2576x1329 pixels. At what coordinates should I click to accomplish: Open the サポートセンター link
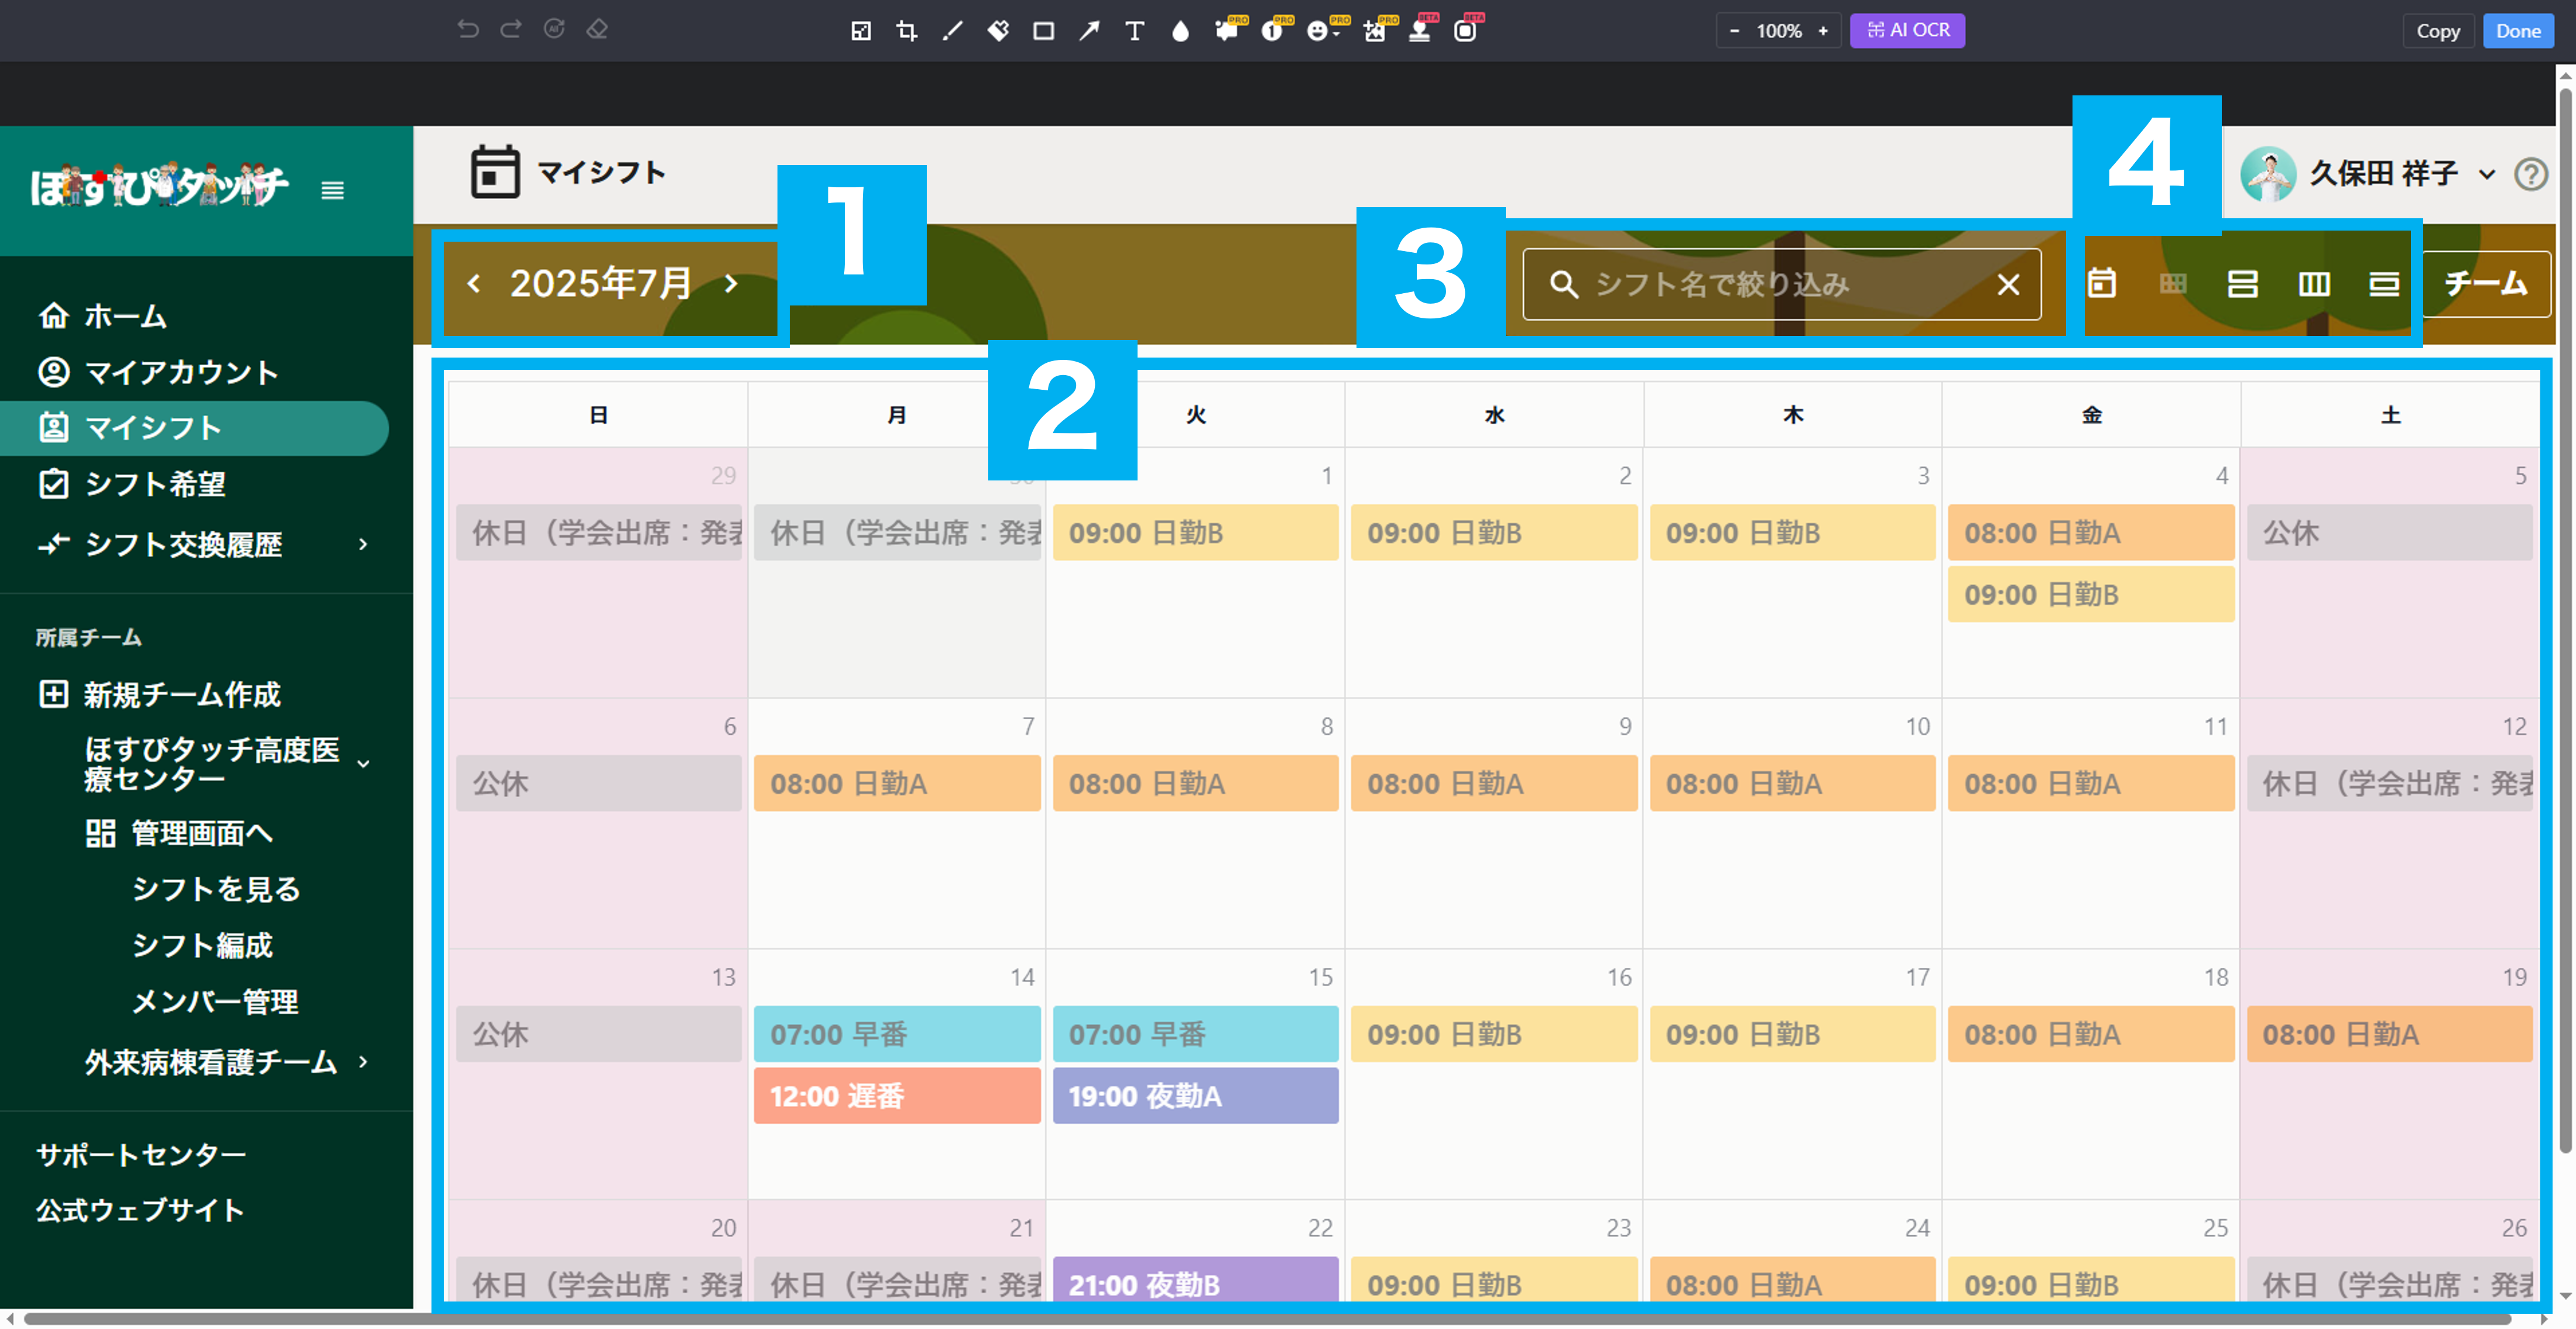click(x=141, y=1154)
